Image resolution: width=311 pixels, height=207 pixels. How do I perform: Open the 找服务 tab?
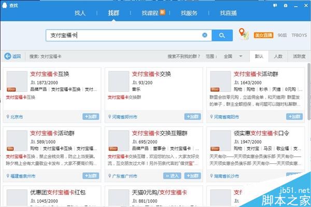[189, 13]
